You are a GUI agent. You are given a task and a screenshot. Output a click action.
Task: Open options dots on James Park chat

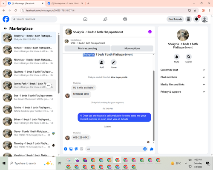tap(49, 85)
